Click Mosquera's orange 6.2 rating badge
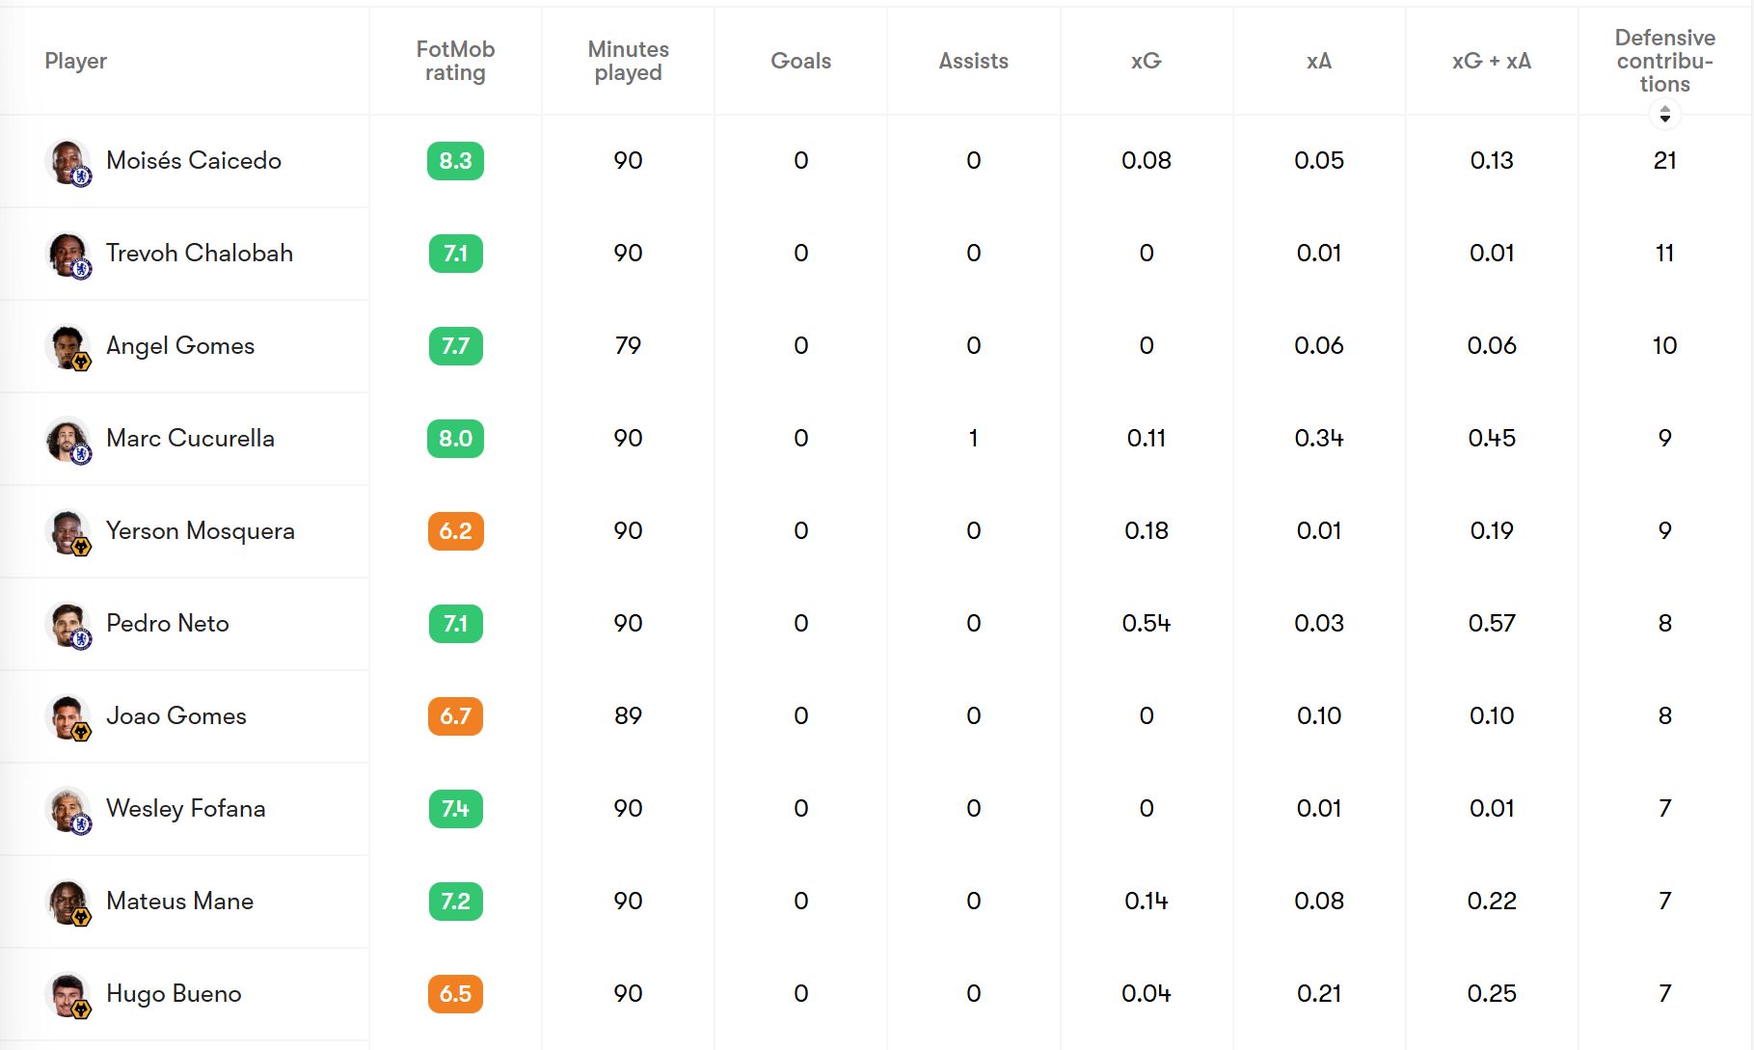This screenshot has width=1754, height=1050. click(x=454, y=531)
